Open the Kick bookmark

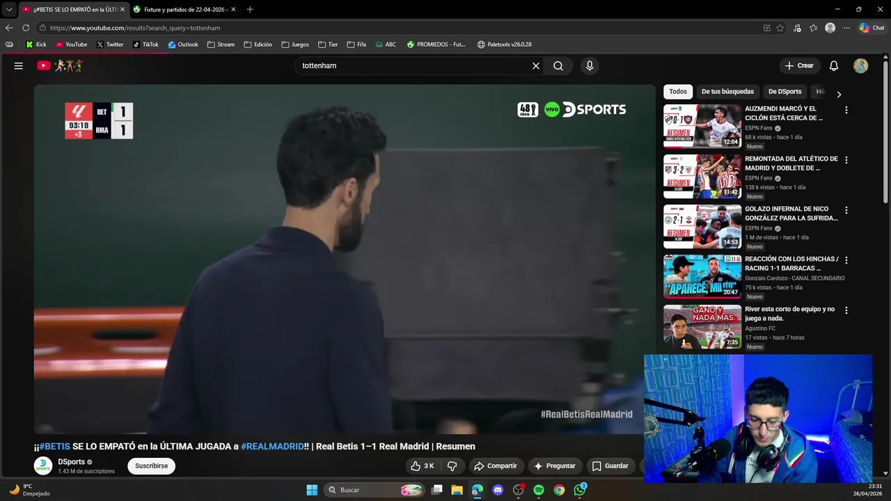pyautogui.click(x=36, y=45)
